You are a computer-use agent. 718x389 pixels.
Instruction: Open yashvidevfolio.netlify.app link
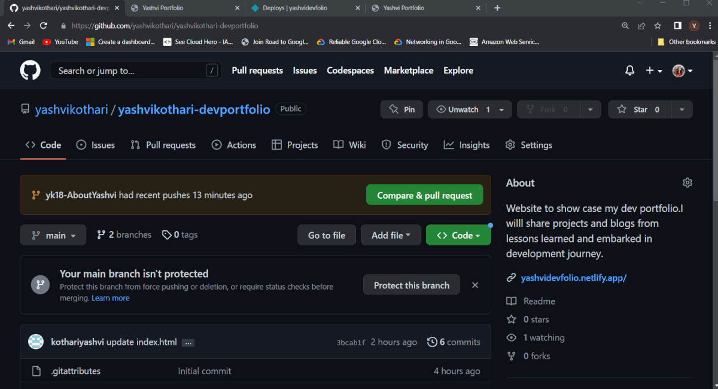pyautogui.click(x=574, y=278)
